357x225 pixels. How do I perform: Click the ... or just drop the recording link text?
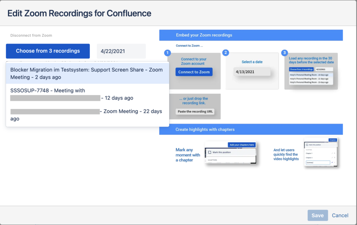point(194,101)
